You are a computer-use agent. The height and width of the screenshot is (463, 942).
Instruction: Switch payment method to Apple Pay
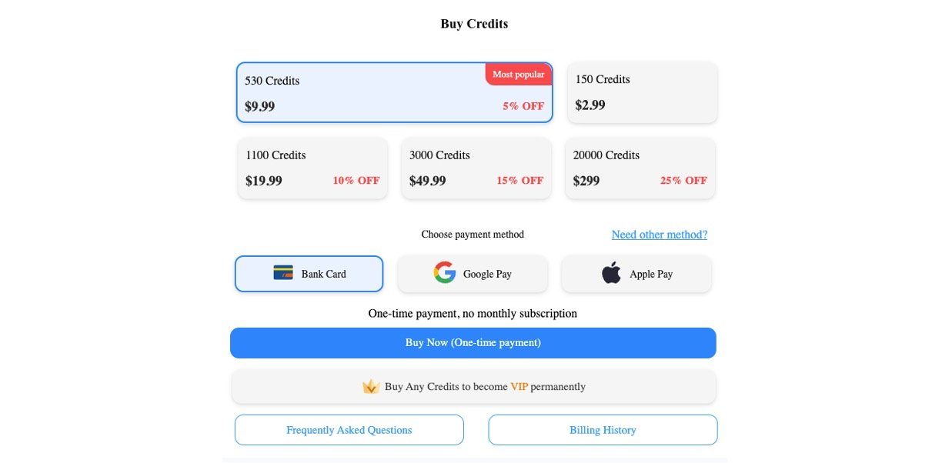coord(636,274)
